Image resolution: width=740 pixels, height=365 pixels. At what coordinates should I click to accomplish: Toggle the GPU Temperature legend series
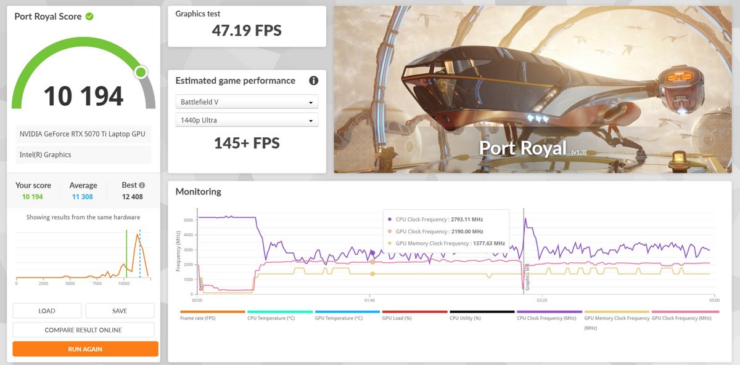pos(347,316)
